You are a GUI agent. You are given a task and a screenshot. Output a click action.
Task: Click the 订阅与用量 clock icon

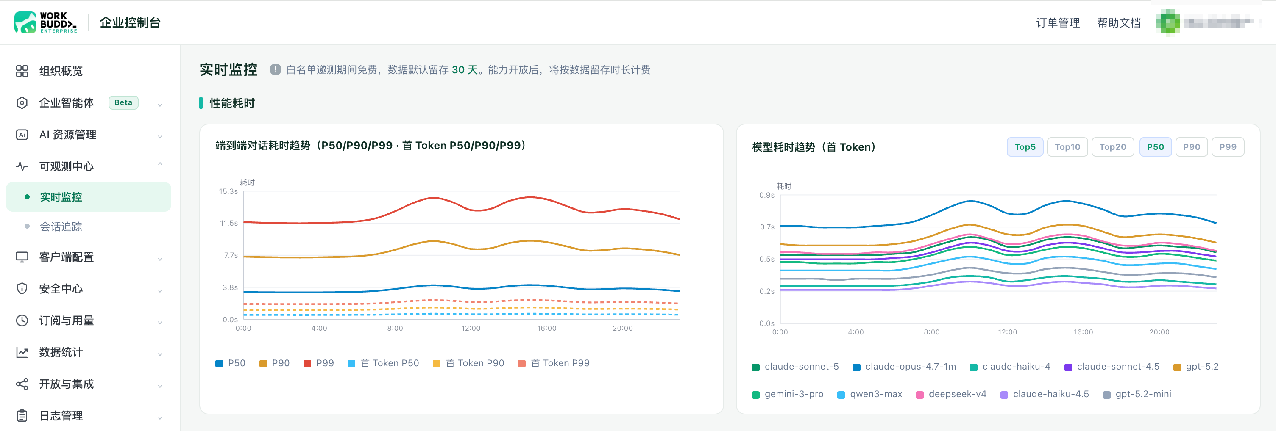coord(22,320)
